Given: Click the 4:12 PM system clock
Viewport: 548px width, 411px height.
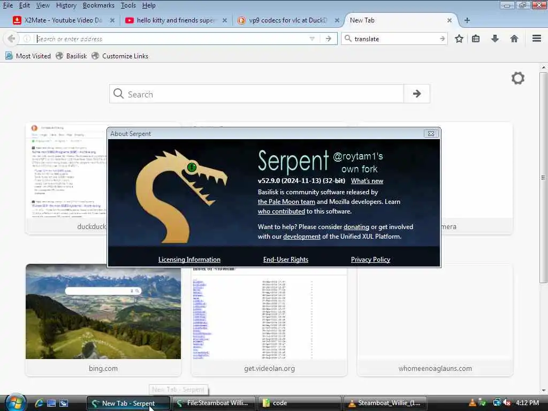Looking at the screenshot, I should point(527,403).
